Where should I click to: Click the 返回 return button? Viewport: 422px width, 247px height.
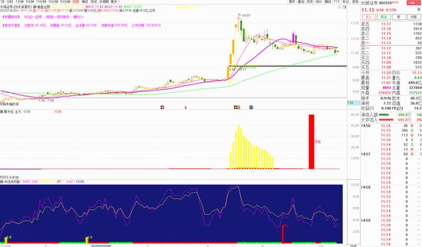point(355,2)
